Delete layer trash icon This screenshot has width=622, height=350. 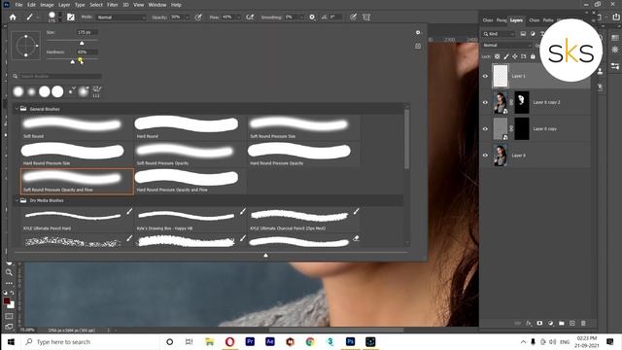pyautogui.click(x=583, y=323)
